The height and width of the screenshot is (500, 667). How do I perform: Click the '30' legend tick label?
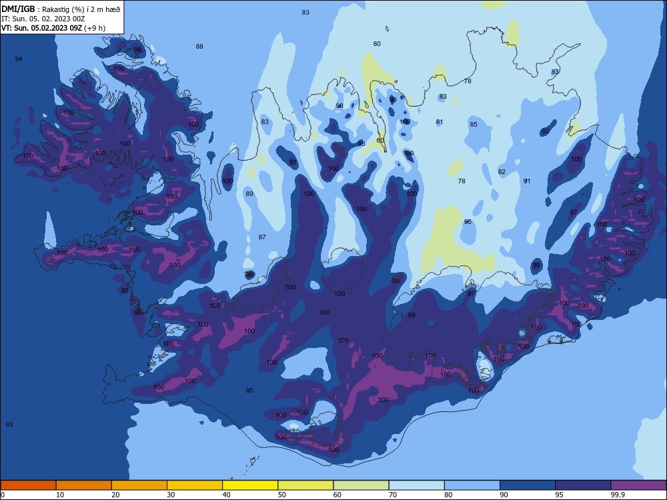pyautogui.click(x=171, y=495)
